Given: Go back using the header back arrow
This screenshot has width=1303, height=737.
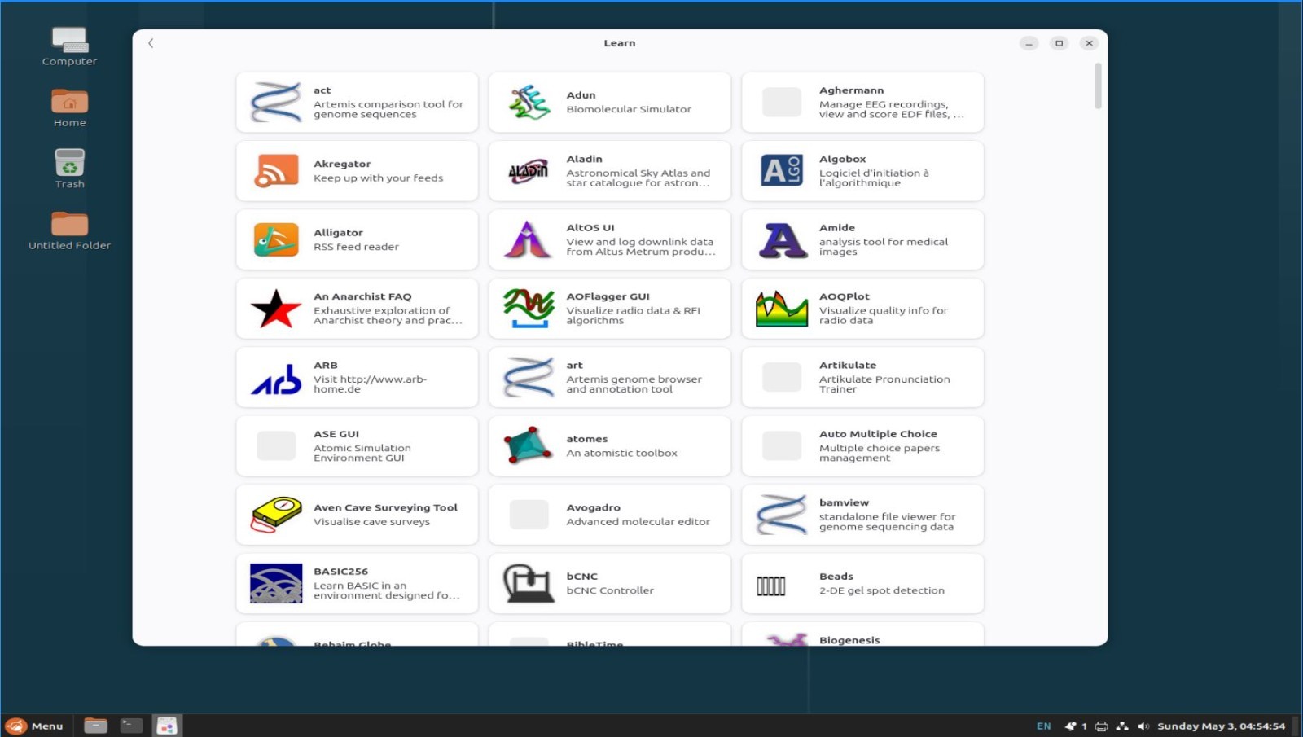Looking at the screenshot, I should coord(151,43).
